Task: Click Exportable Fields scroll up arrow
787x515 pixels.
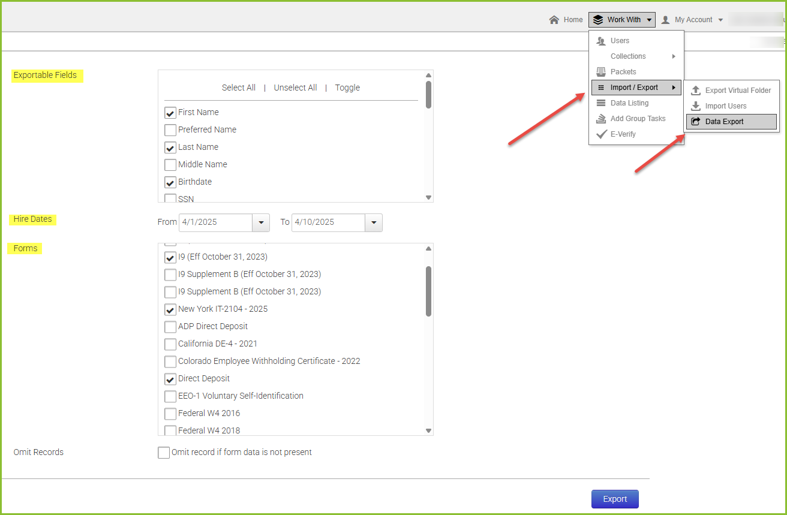Action: pos(428,76)
